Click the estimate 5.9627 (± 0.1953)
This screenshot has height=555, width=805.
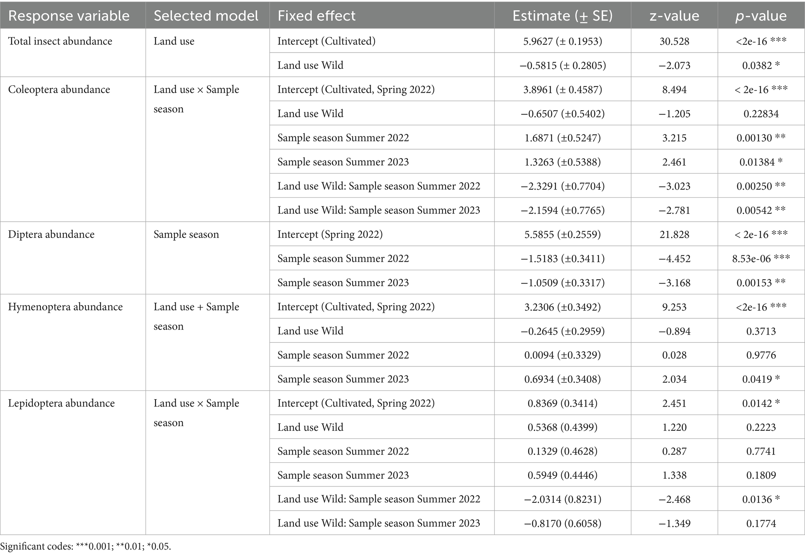pyautogui.click(x=562, y=41)
